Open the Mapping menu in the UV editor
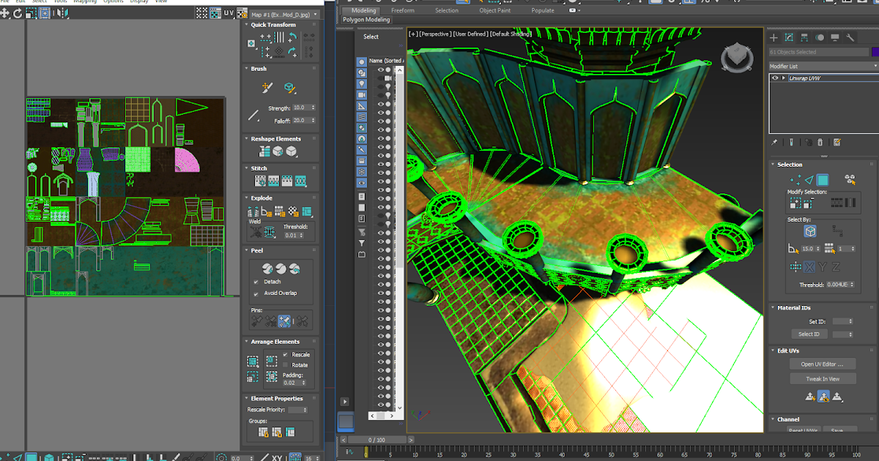The width and height of the screenshot is (879, 461). [80, 2]
